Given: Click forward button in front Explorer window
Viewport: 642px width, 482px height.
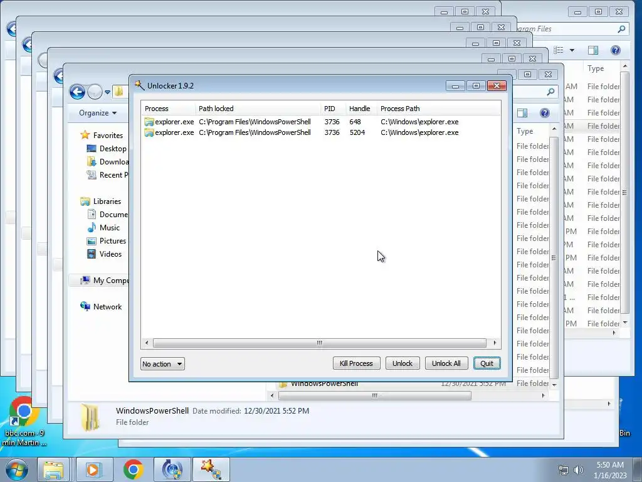Looking at the screenshot, I should click(95, 92).
